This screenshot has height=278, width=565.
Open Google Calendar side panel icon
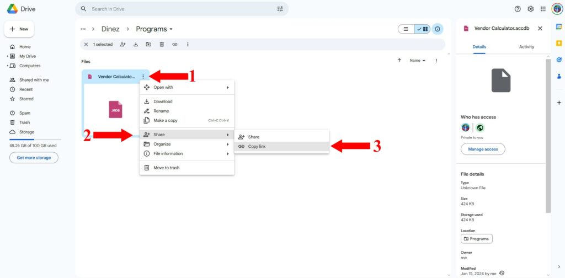tap(559, 26)
